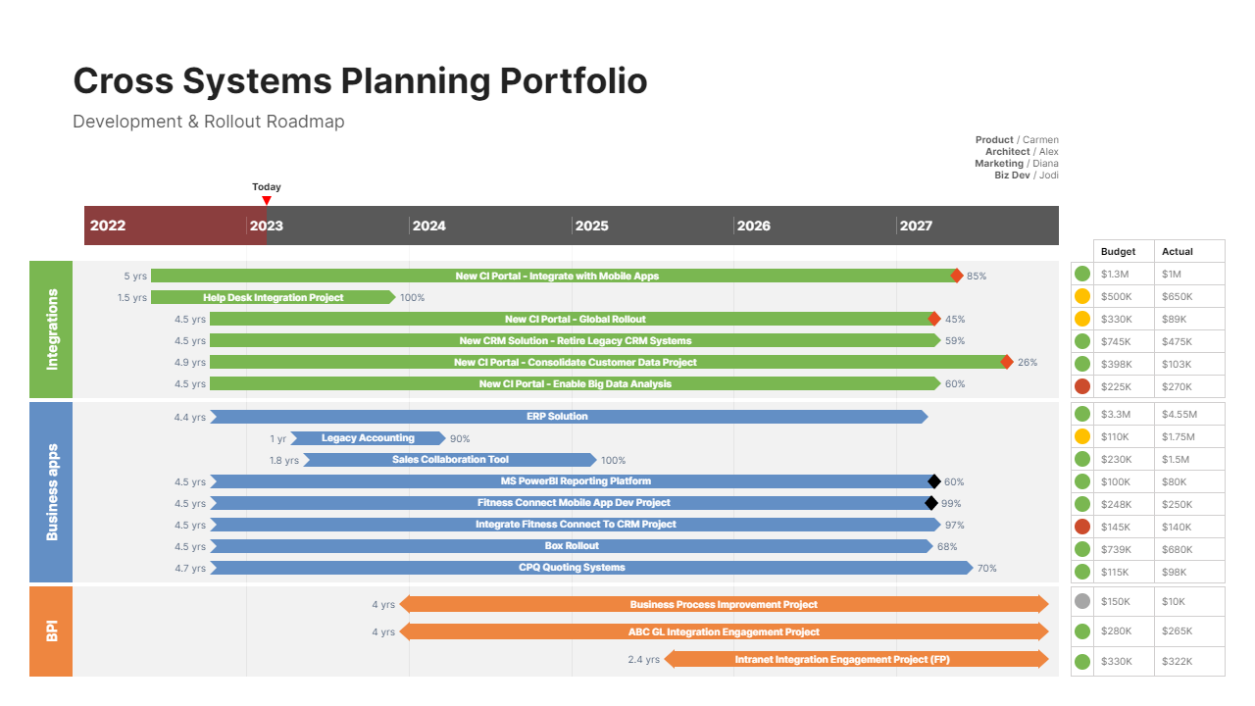This screenshot has height=706, width=1255.
Task: Click the black diamond on Fitness Connect Mobile bar
Action: coord(930,503)
